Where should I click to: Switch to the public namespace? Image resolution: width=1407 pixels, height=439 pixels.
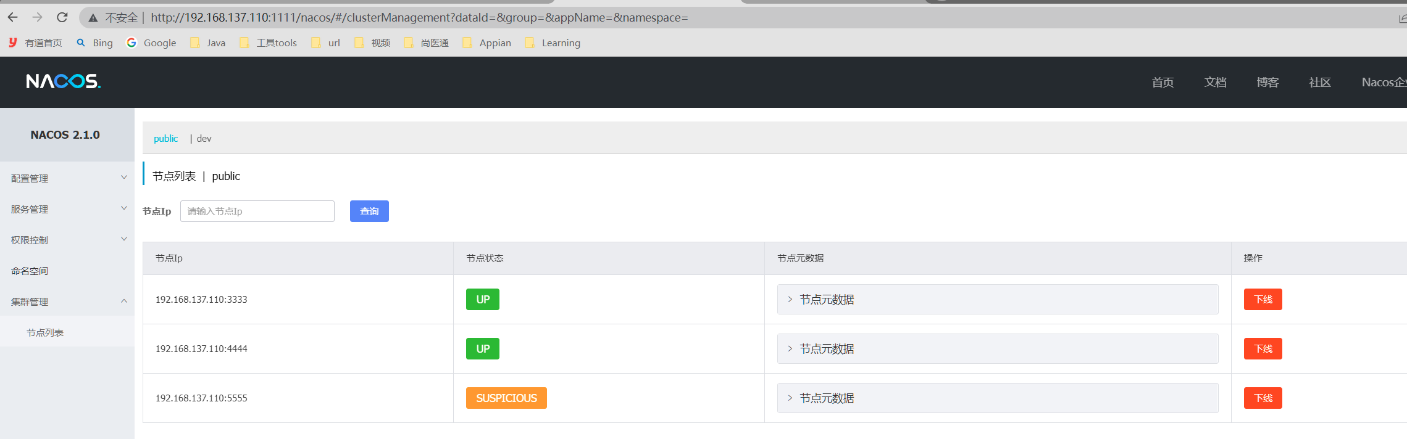tap(165, 138)
